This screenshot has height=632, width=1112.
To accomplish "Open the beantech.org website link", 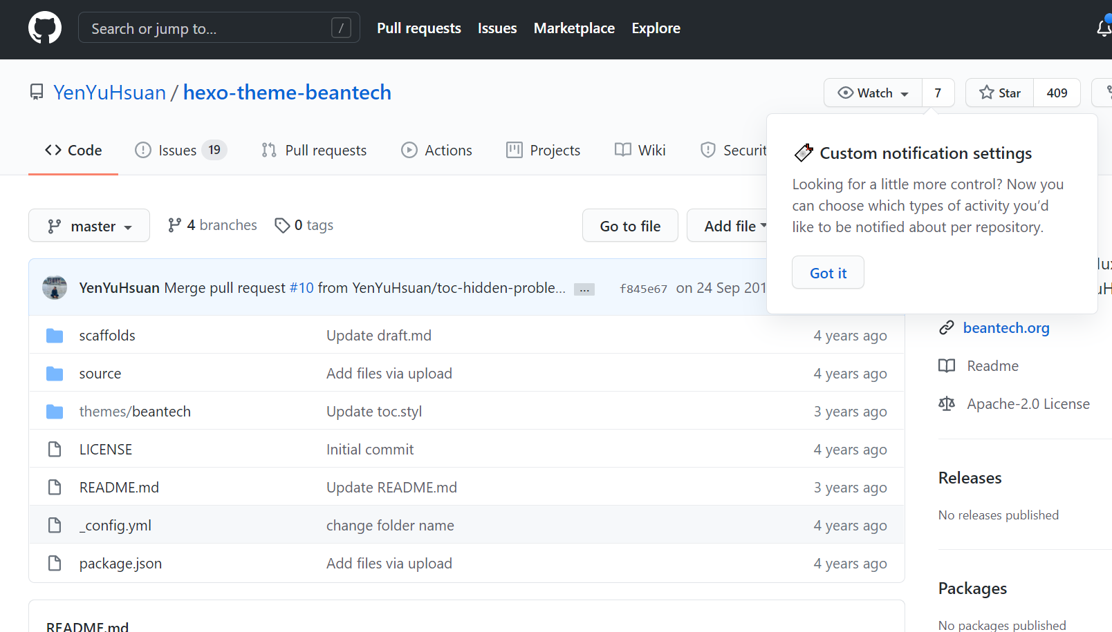I will tap(1006, 328).
